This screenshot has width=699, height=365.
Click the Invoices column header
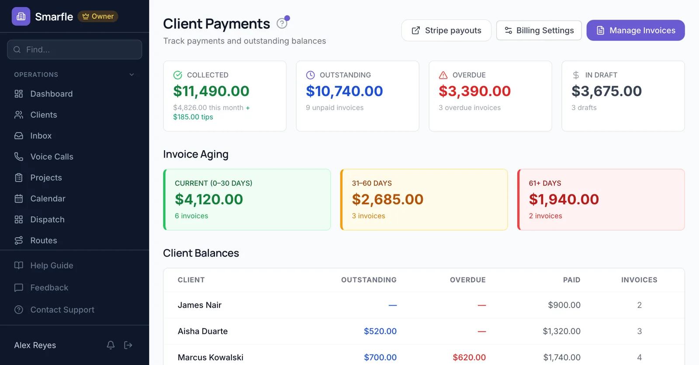(639, 280)
